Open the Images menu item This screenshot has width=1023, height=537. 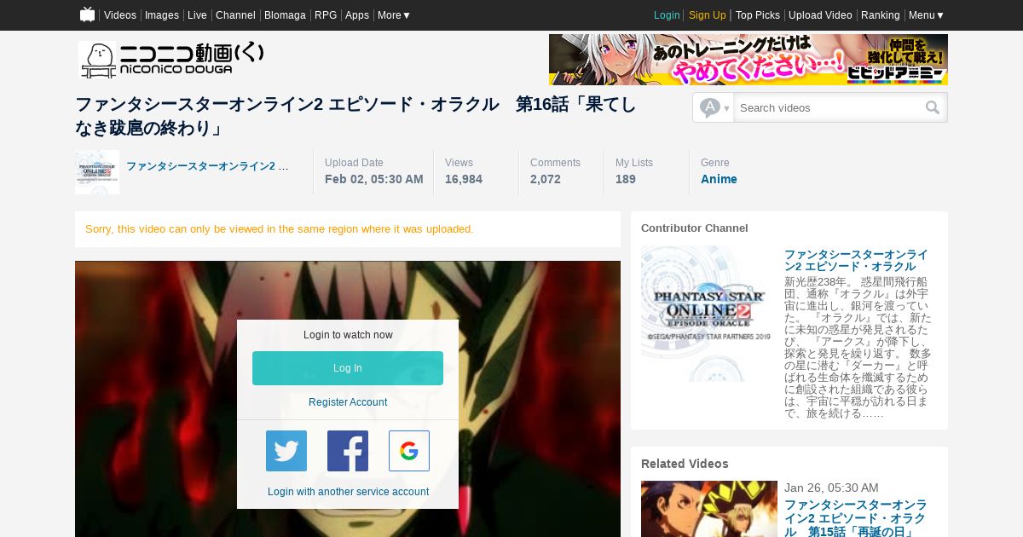coord(162,15)
